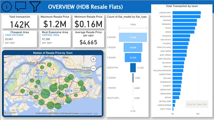Select the JURONG EAST bar
This screenshot has height=120, width=214.
(x=177, y=90)
